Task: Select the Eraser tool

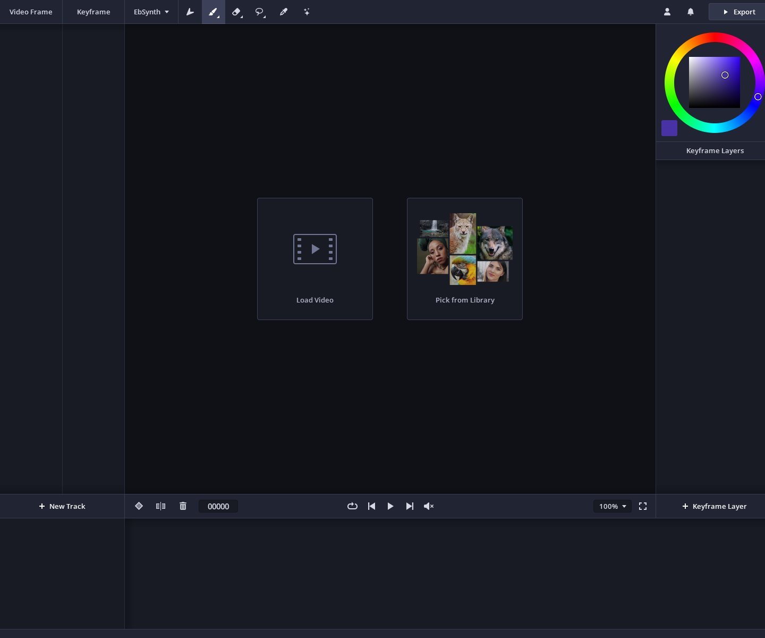Action: 237,12
